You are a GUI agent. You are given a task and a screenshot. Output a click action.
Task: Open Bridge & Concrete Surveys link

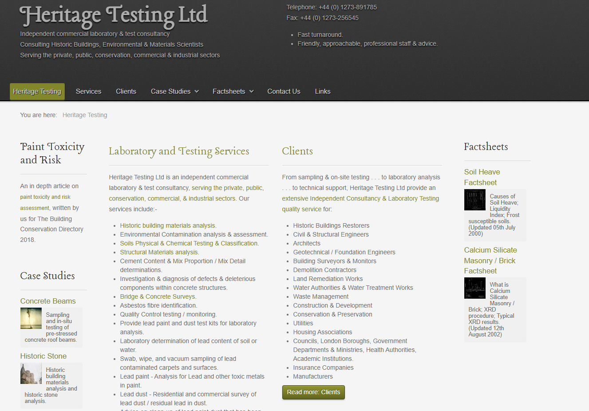[158, 296]
